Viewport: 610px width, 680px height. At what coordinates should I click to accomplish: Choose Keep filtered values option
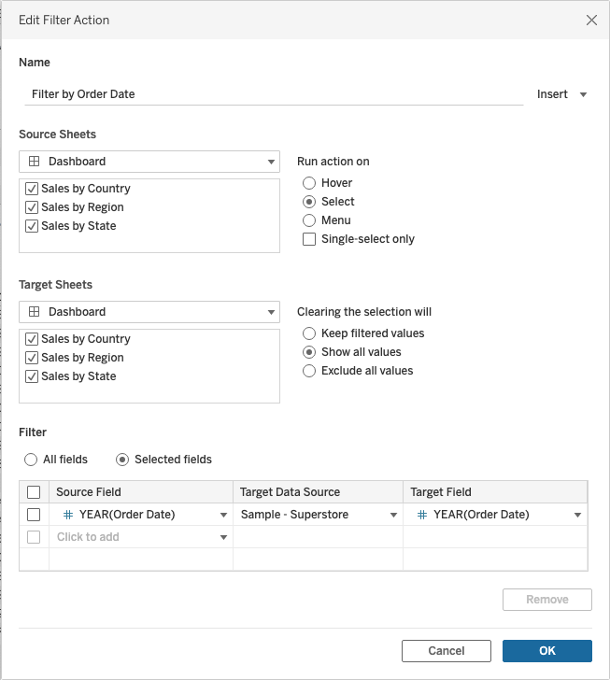(x=310, y=333)
